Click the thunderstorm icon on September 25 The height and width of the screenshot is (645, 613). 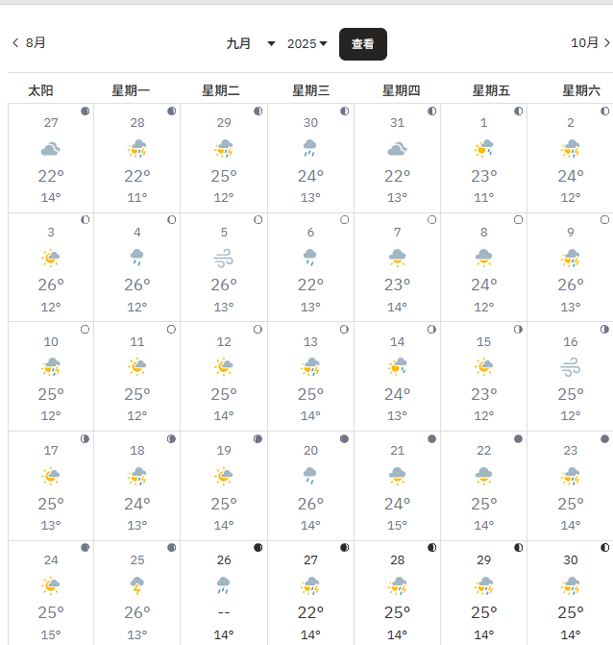coord(137,585)
